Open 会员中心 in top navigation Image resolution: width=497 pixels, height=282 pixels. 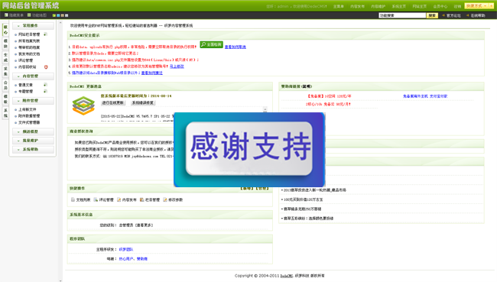440,6
